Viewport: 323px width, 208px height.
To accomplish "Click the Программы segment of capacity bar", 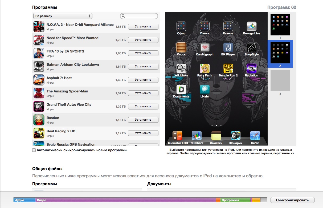I will (x=235, y=200).
